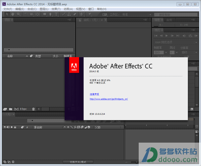Select the Clone Stamp tool
201x166 pixels.
69,14
